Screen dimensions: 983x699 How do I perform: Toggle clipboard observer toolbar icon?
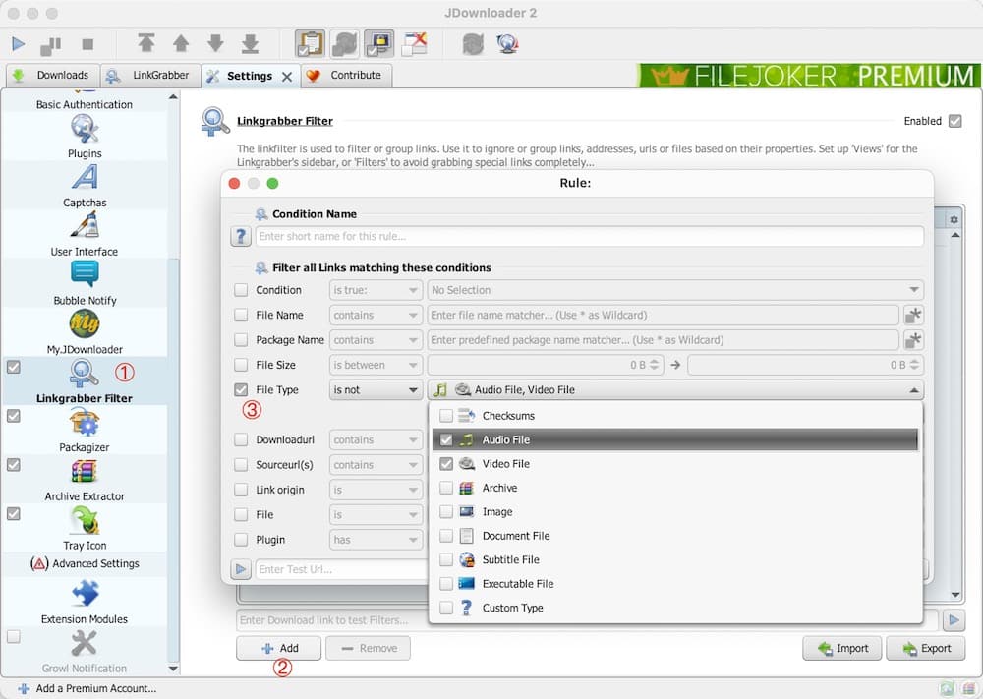311,43
